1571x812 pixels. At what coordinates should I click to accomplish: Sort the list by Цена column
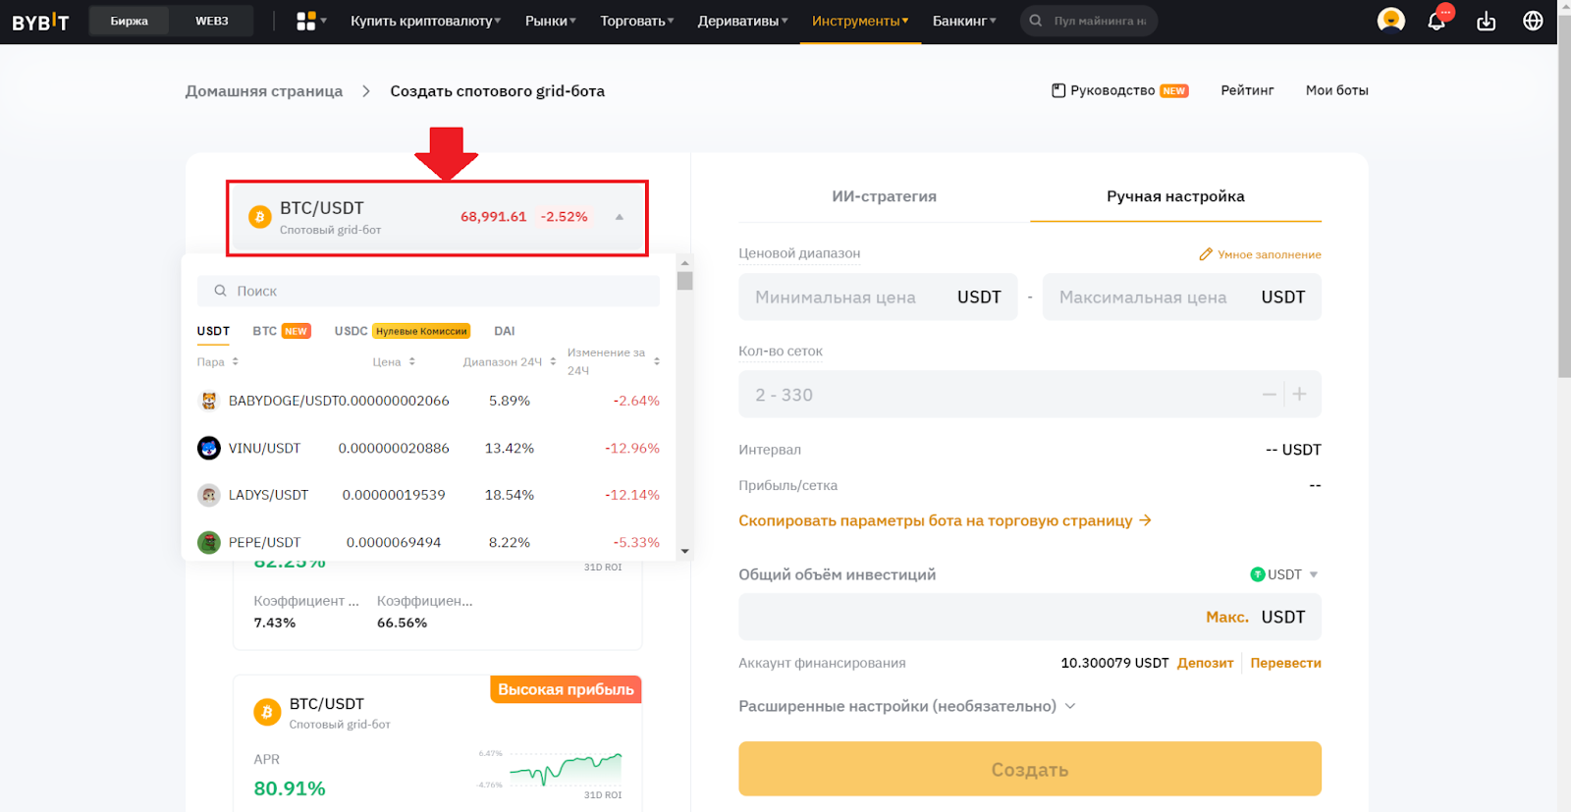click(394, 362)
